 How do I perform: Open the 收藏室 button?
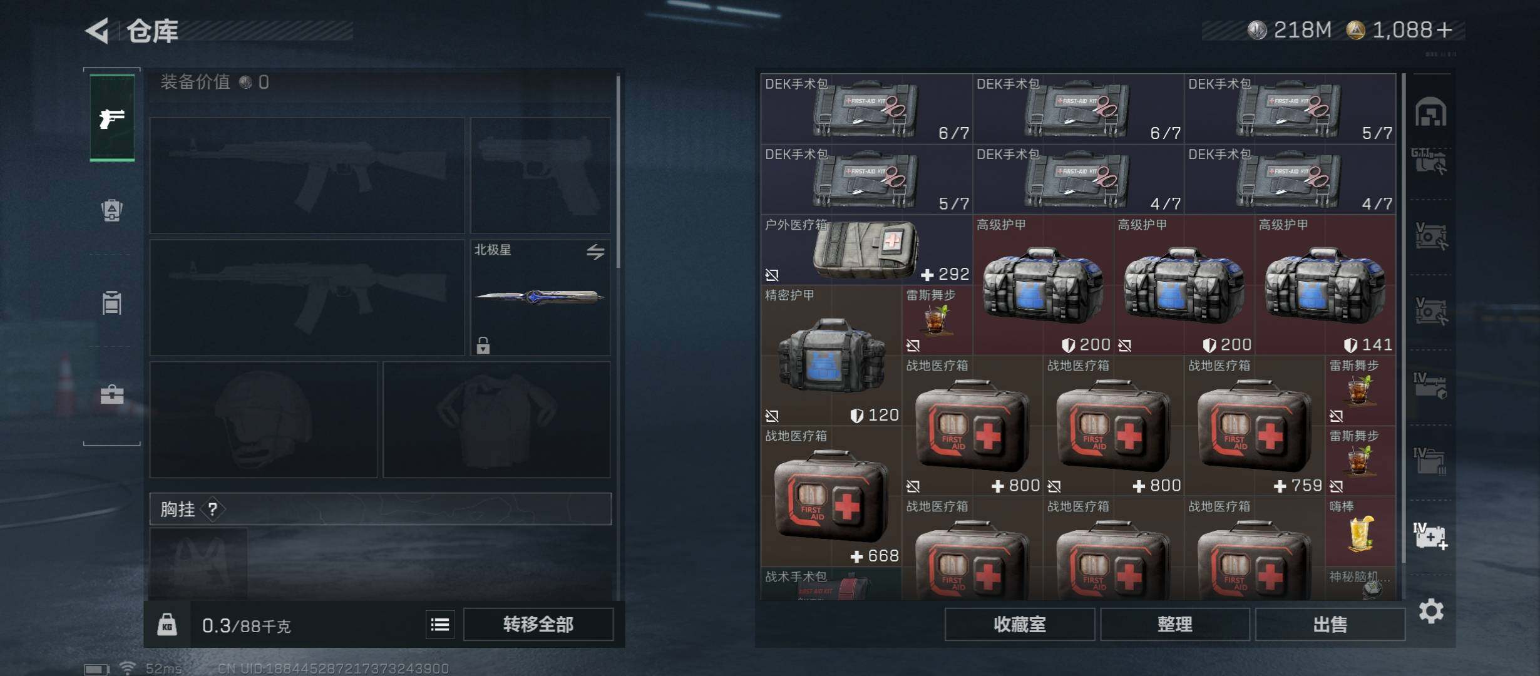pyautogui.click(x=1020, y=624)
